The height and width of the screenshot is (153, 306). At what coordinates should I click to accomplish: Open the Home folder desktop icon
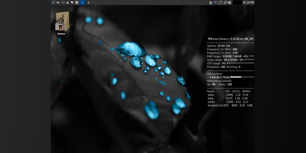click(x=62, y=23)
